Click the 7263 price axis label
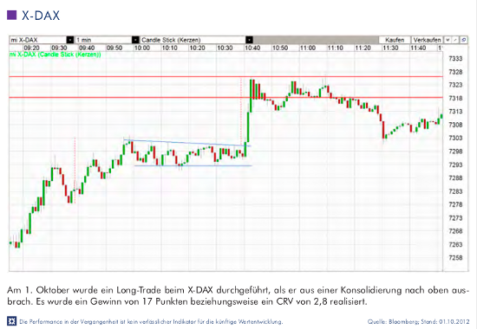 pyautogui.click(x=455, y=244)
